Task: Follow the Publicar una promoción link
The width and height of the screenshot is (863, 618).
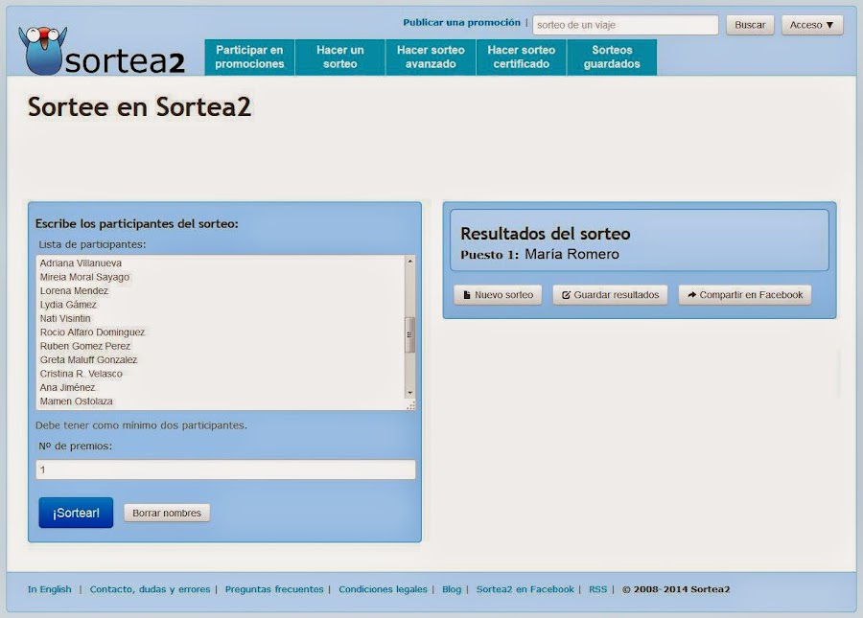Action: pos(461,23)
